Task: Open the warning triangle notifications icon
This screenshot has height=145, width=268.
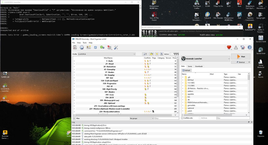Action: point(236,47)
